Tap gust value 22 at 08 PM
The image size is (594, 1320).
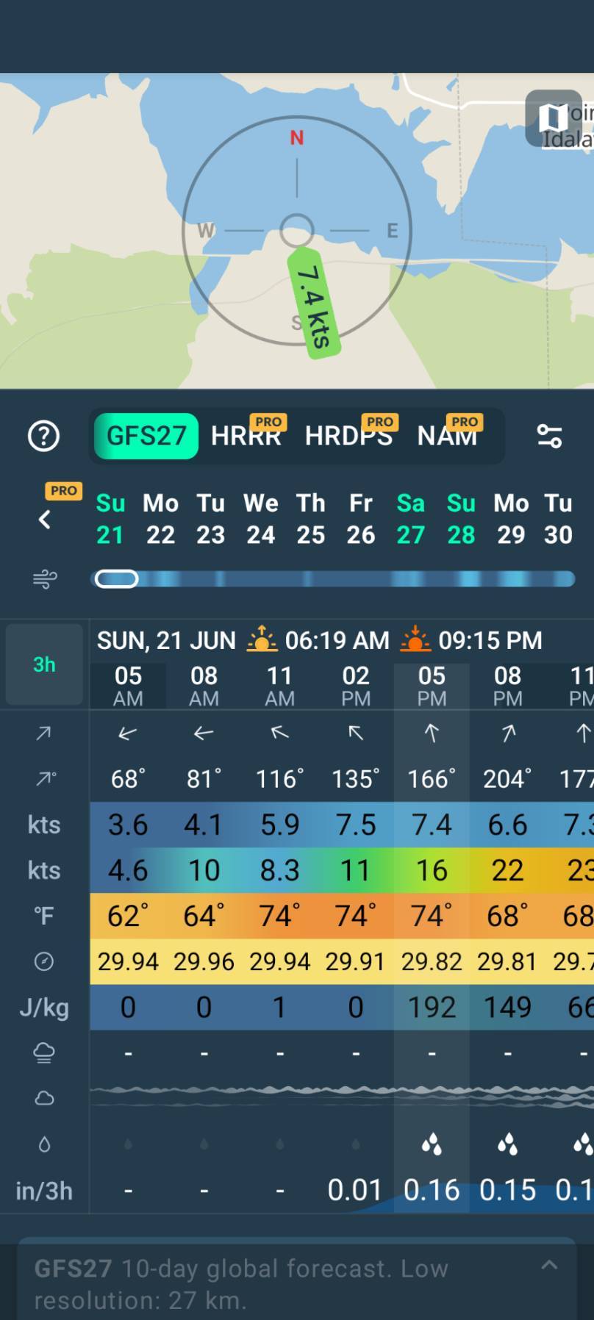[507, 870]
